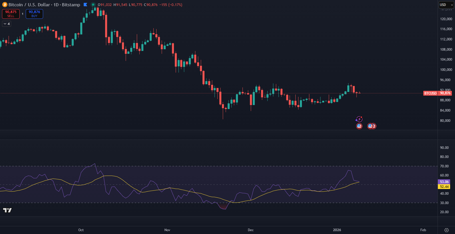Click the overlapping US flag event icons
This screenshot has width=455, height=234.
(372, 126)
